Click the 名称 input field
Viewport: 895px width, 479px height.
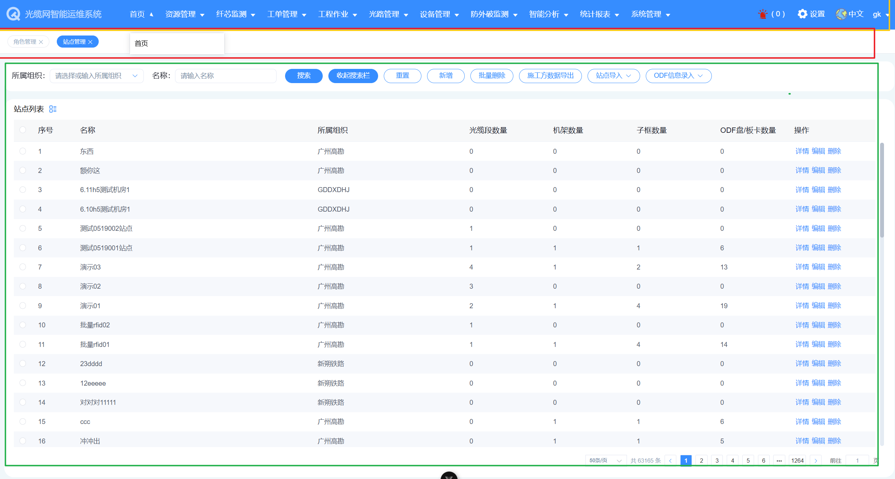(x=225, y=76)
